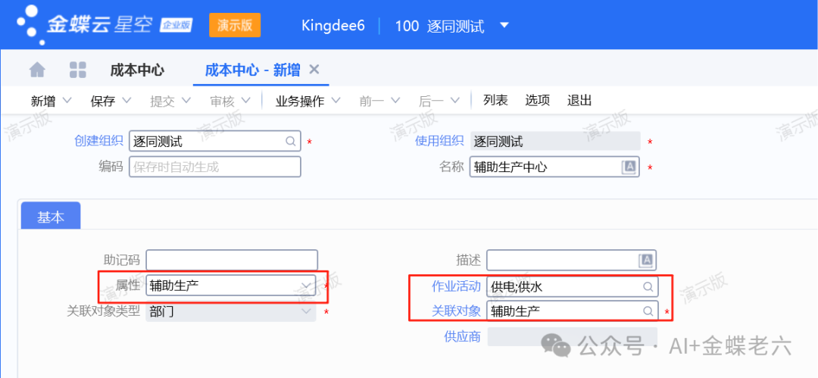Image resolution: width=818 pixels, height=378 pixels.
Task: Click multilingual icon in 描述 field
Action: [646, 261]
